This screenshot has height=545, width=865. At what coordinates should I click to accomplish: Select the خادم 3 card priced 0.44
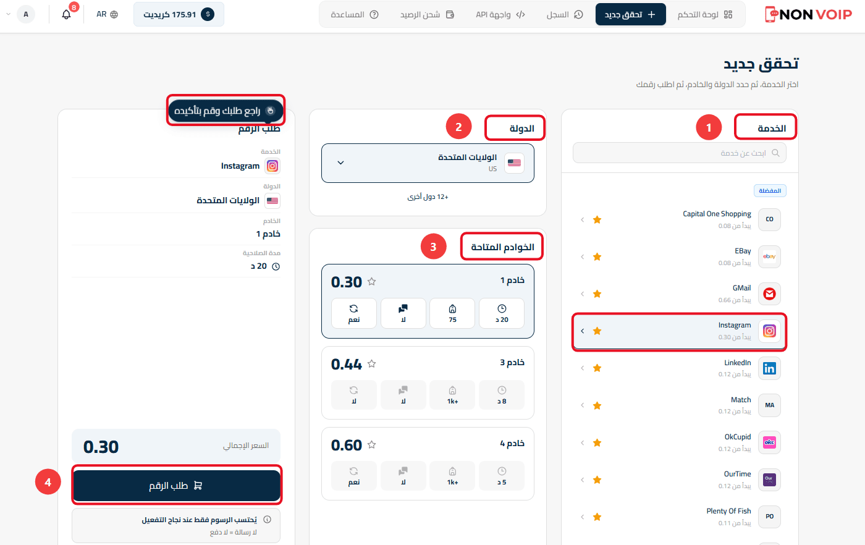(428, 383)
